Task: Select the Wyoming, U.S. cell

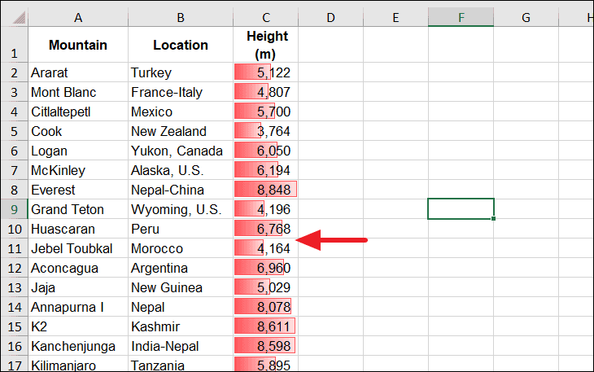Action: click(181, 209)
